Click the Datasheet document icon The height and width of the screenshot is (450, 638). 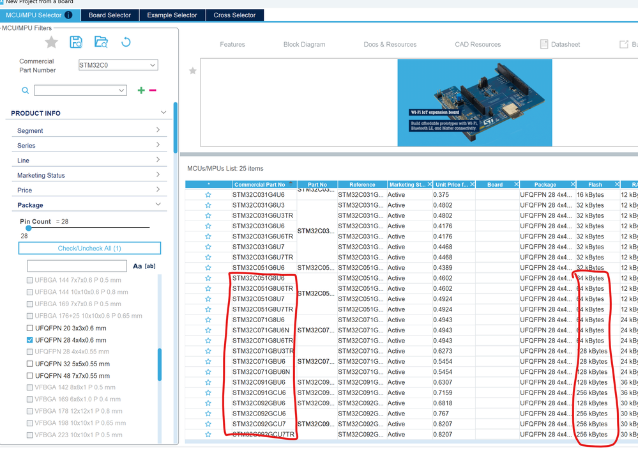(x=544, y=44)
